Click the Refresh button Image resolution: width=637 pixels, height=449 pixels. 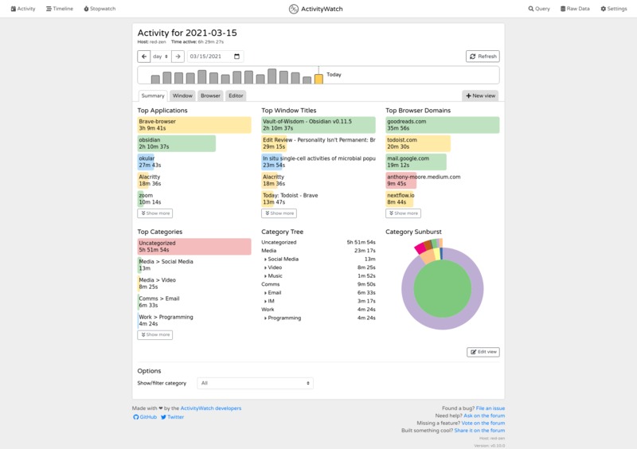pos(483,57)
